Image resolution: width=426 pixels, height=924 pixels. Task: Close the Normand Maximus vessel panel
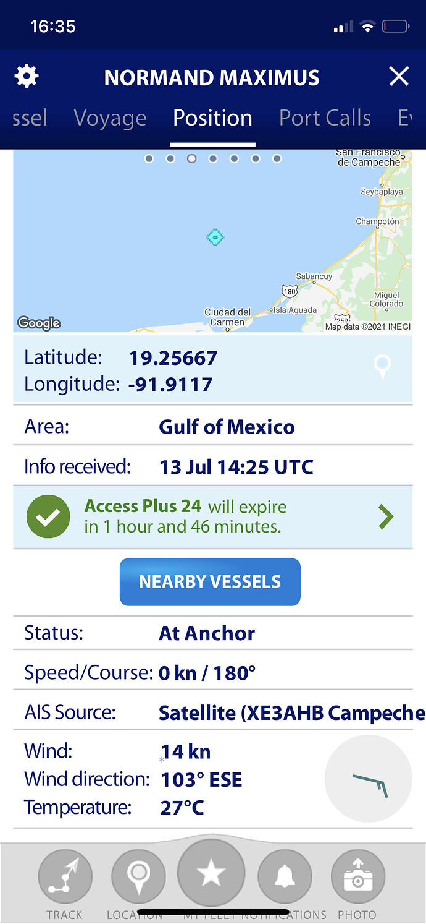pos(399,77)
